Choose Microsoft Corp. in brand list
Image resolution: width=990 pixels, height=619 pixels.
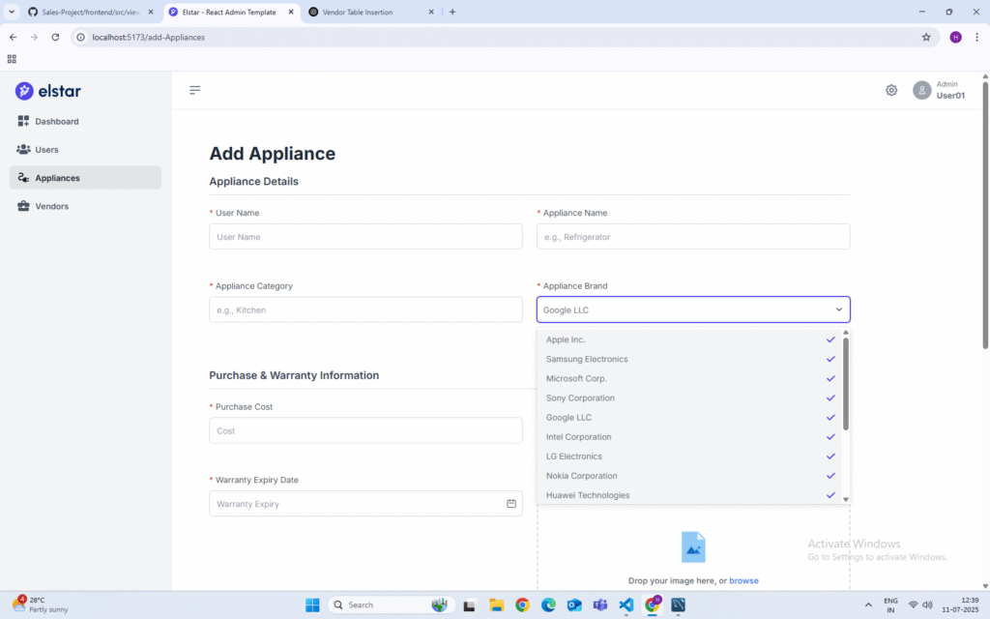(689, 379)
